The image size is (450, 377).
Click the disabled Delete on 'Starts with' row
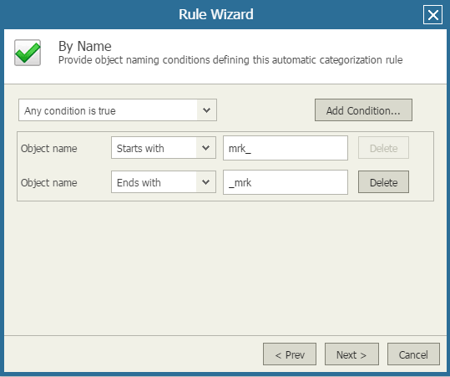coord(383,148)
